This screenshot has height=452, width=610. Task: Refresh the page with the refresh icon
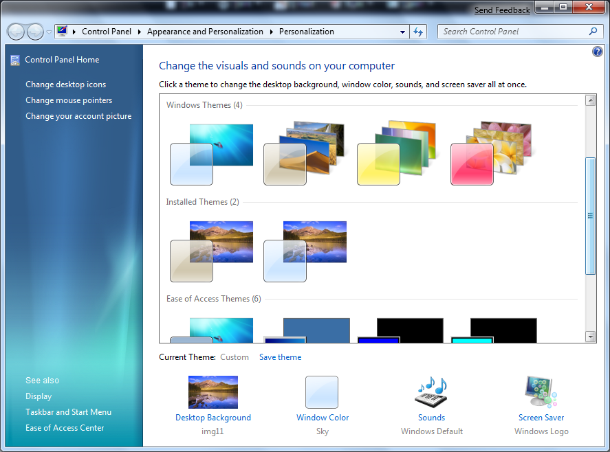click(x=418, y=32)
